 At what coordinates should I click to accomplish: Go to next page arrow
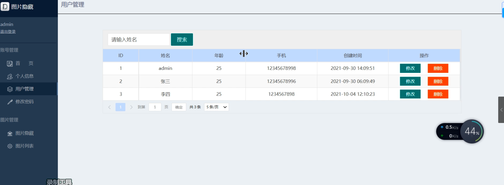(x=131, y=107)
